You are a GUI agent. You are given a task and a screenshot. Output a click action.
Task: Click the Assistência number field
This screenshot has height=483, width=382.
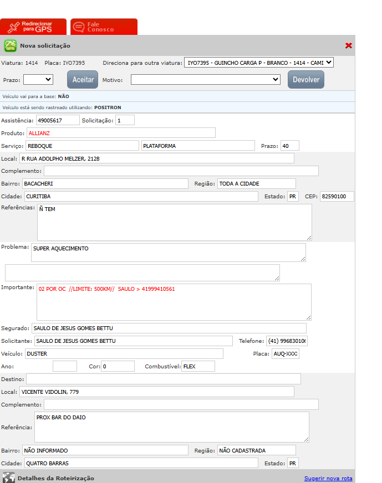[x=58, y=120]
